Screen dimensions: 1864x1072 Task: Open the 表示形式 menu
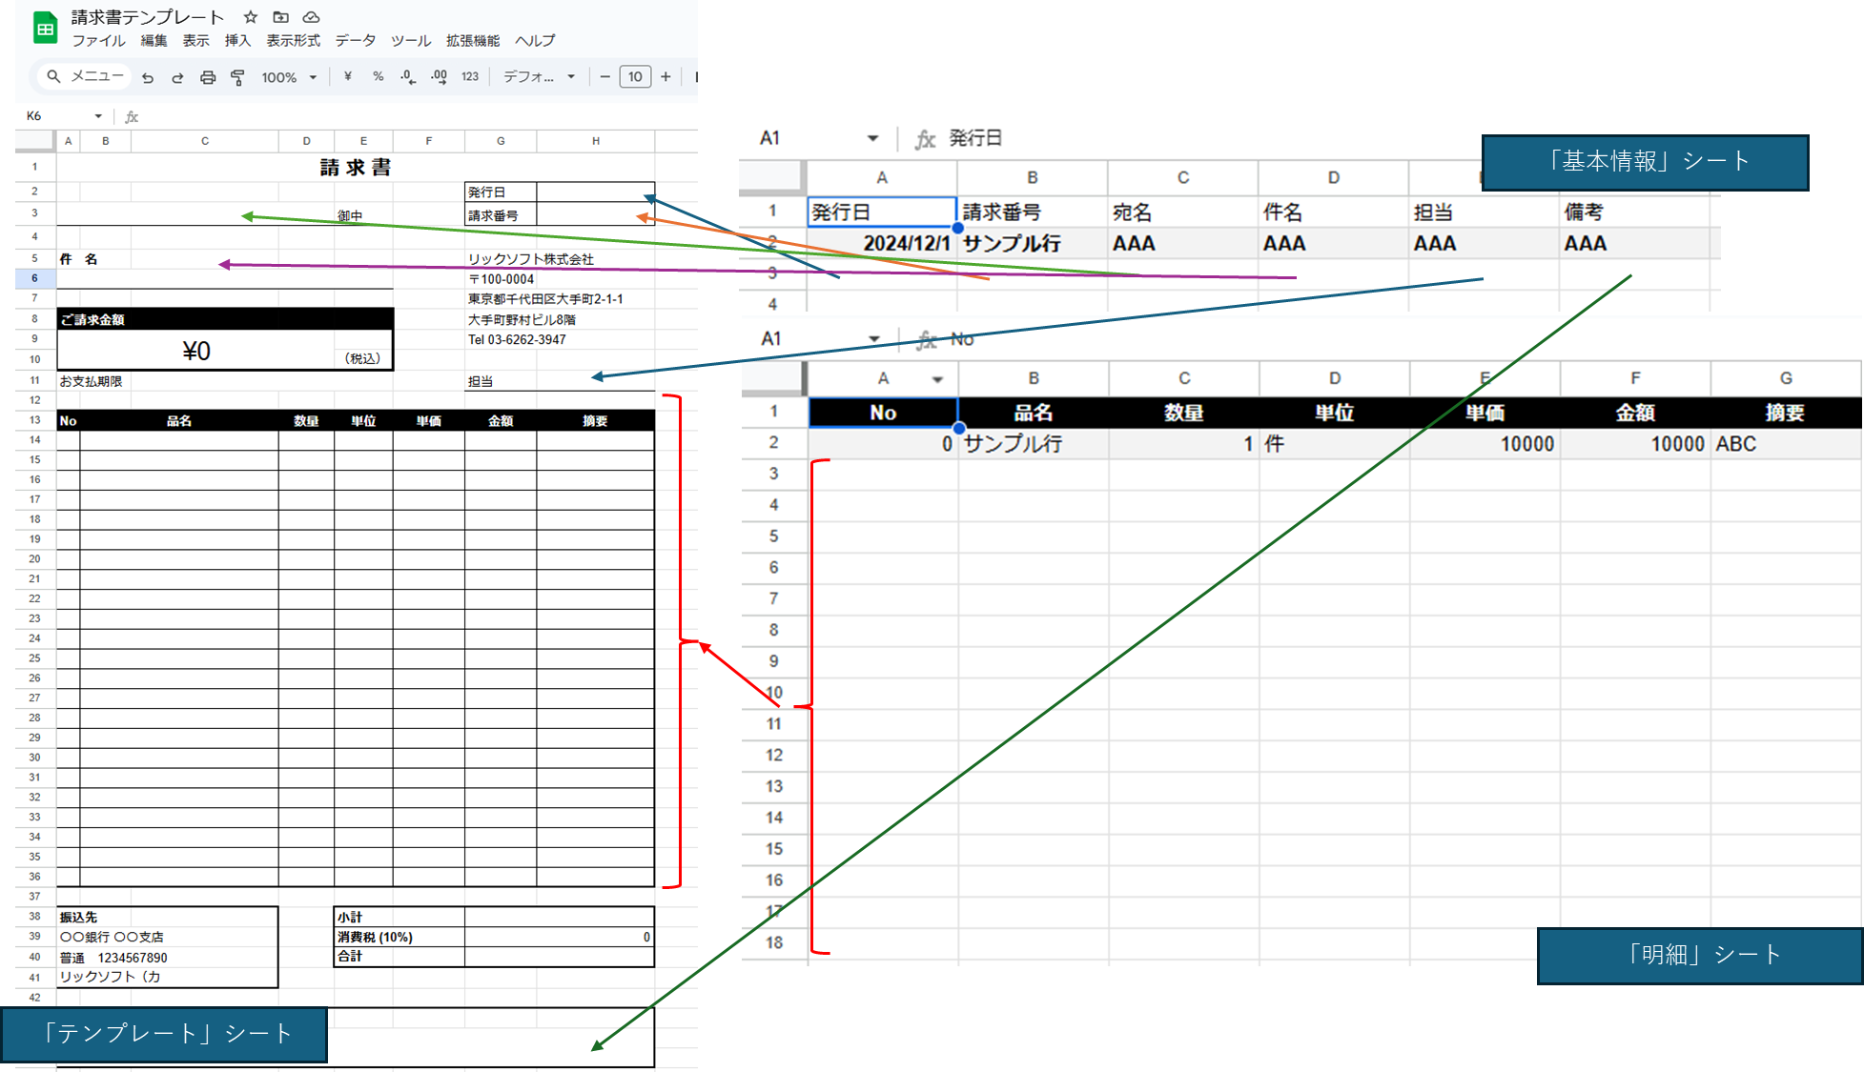coord(293,40)
